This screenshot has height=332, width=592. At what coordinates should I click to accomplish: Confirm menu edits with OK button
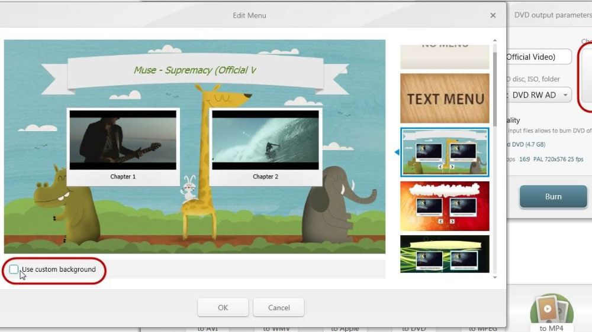click(x=223, y=308)
